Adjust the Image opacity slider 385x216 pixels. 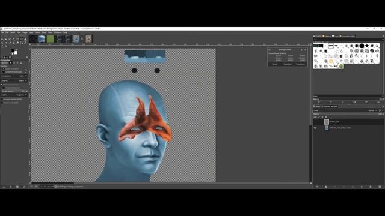coord(14,91)
